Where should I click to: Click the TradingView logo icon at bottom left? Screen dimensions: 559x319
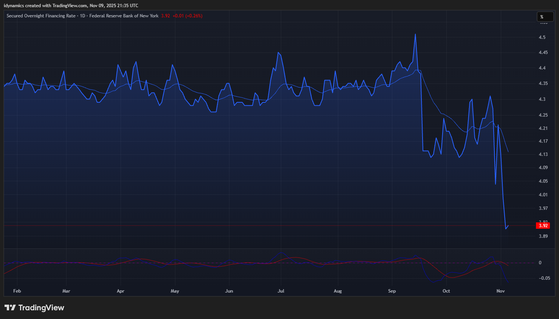point(10,308)
